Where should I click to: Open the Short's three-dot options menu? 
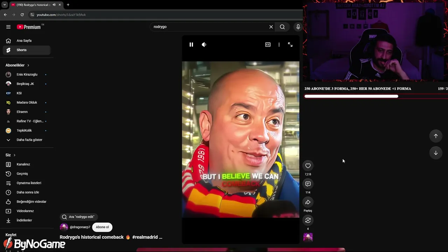(279, 44)
